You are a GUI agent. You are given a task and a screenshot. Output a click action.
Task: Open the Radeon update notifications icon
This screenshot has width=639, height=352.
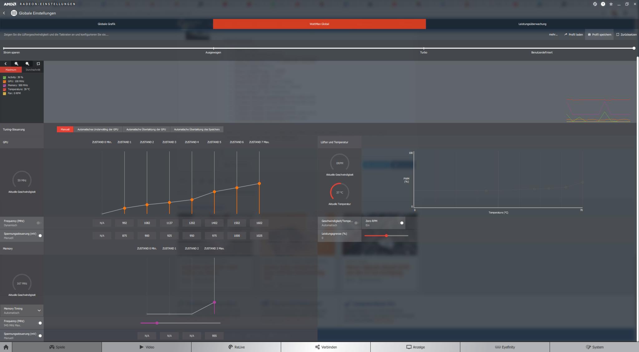point(595,4)
